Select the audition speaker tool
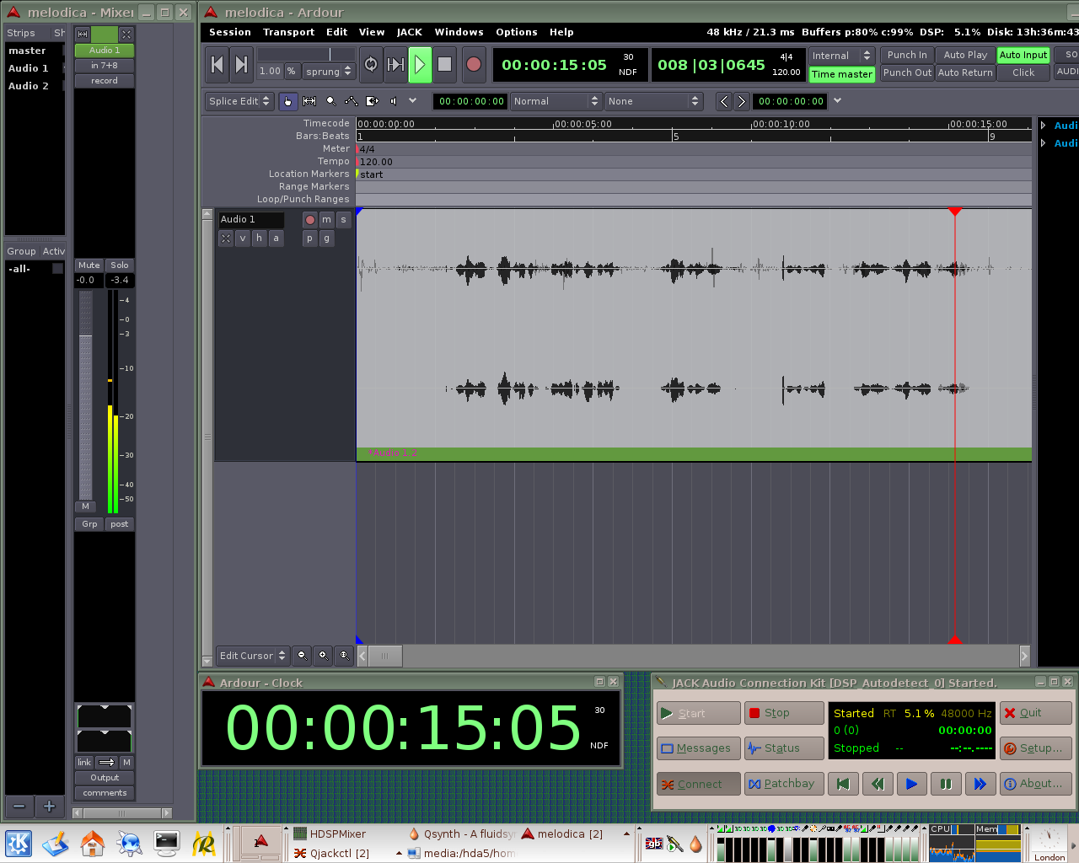1079x863 pixels. 394,101
